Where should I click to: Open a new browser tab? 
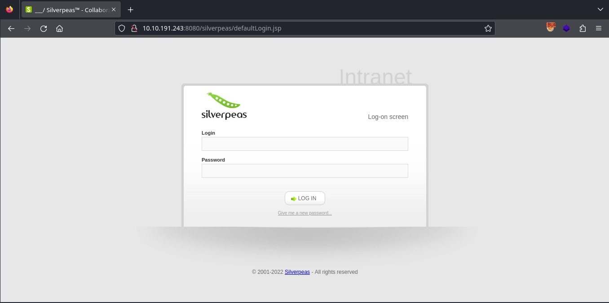pyautogui.click(x=130, y=9)
